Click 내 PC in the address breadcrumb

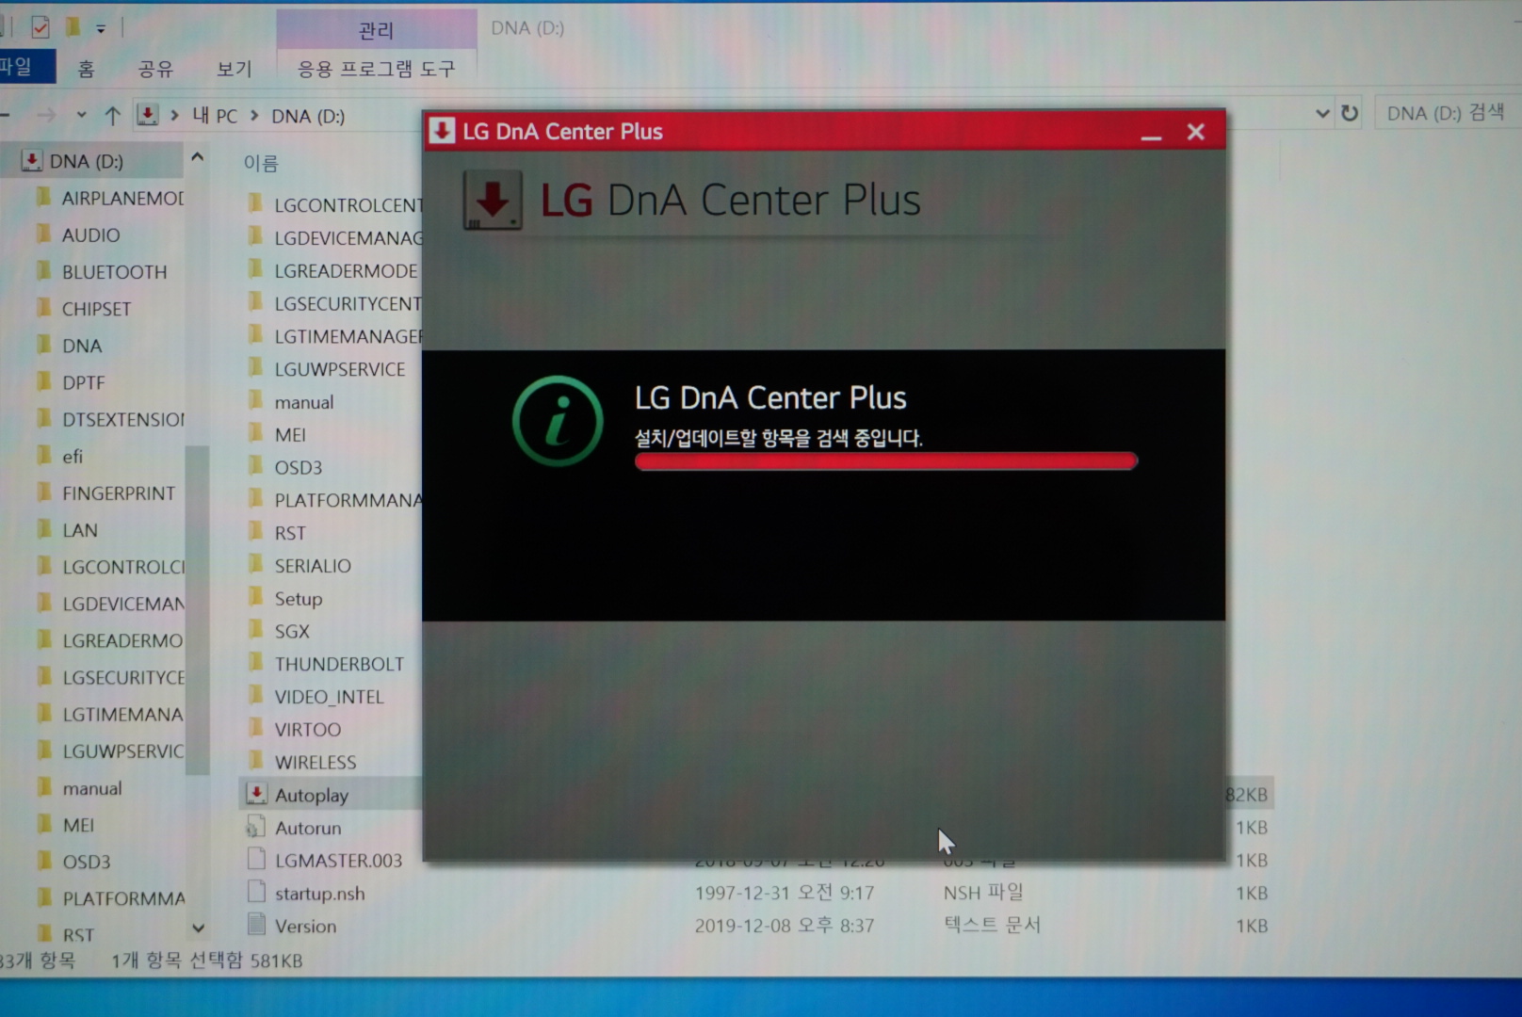pos(215,116)
